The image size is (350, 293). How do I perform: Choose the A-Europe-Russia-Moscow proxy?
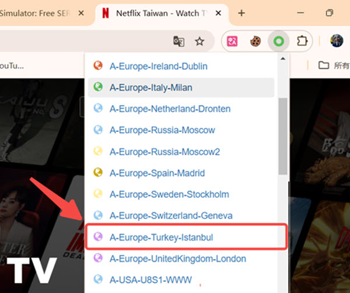[x=181, y=130]
